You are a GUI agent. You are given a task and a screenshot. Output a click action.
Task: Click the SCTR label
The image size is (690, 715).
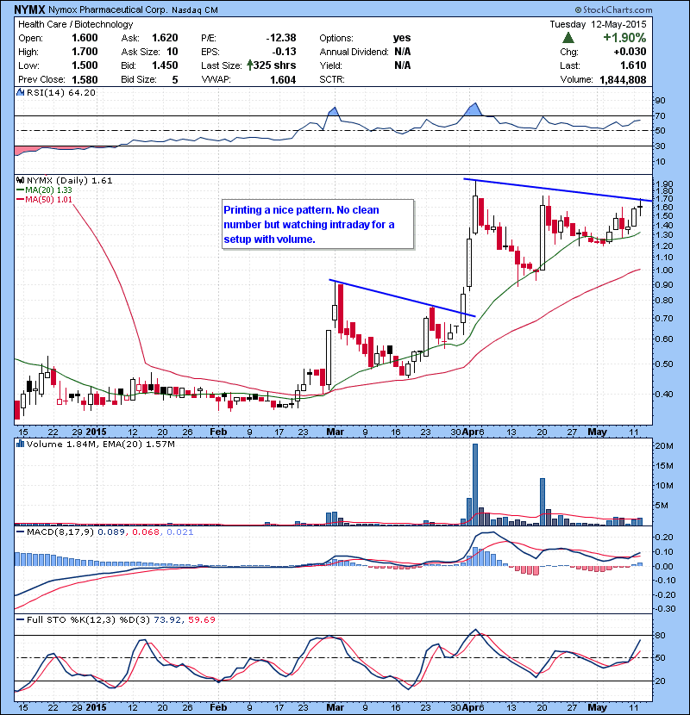pos(332,79)
